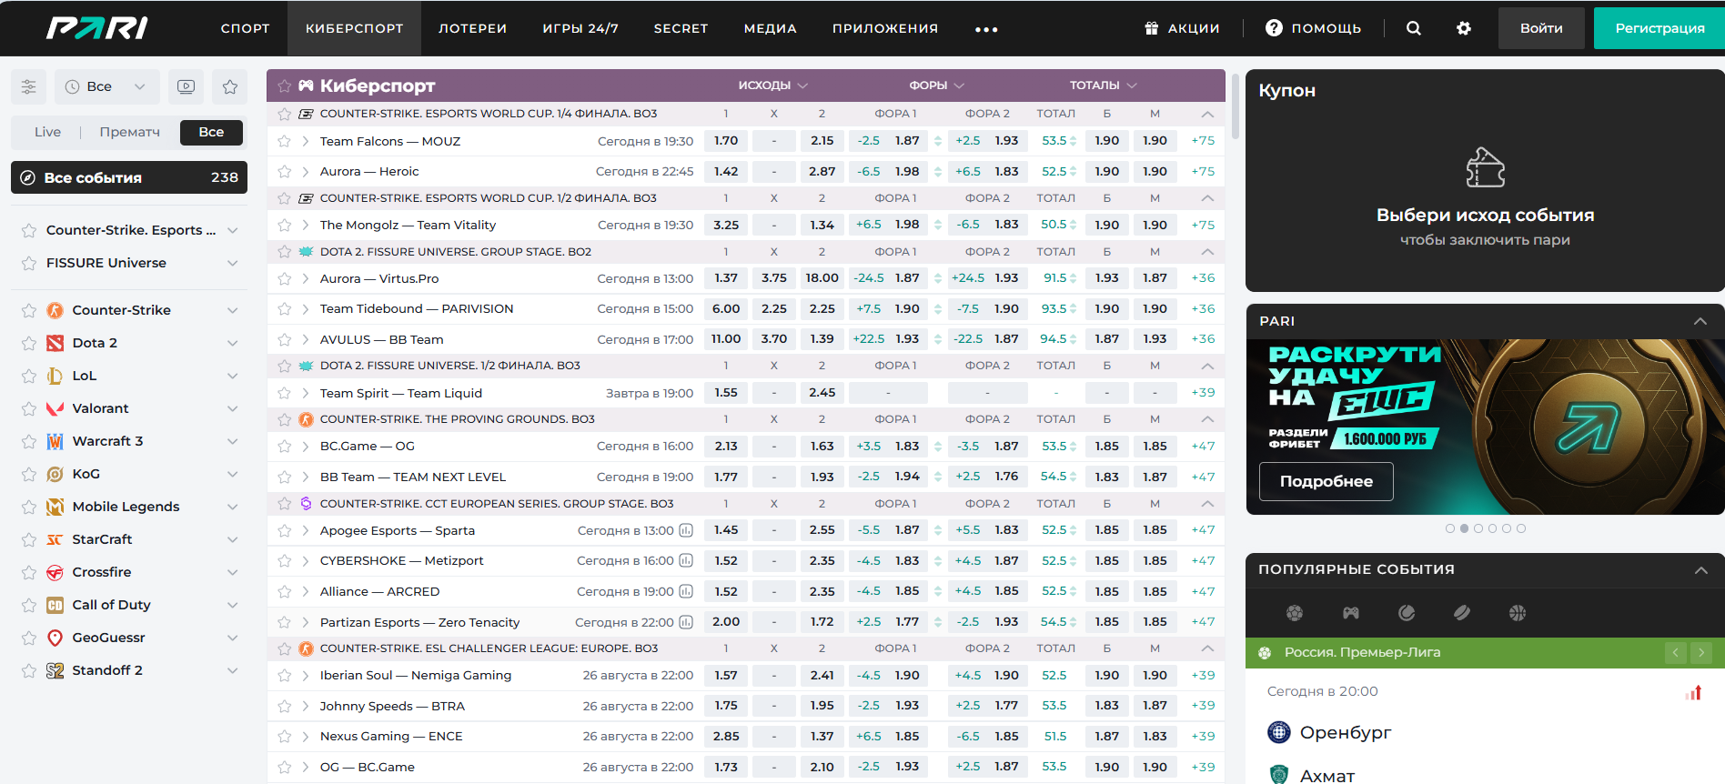Open the Игры 24/7 menu item

click(580, 28)
